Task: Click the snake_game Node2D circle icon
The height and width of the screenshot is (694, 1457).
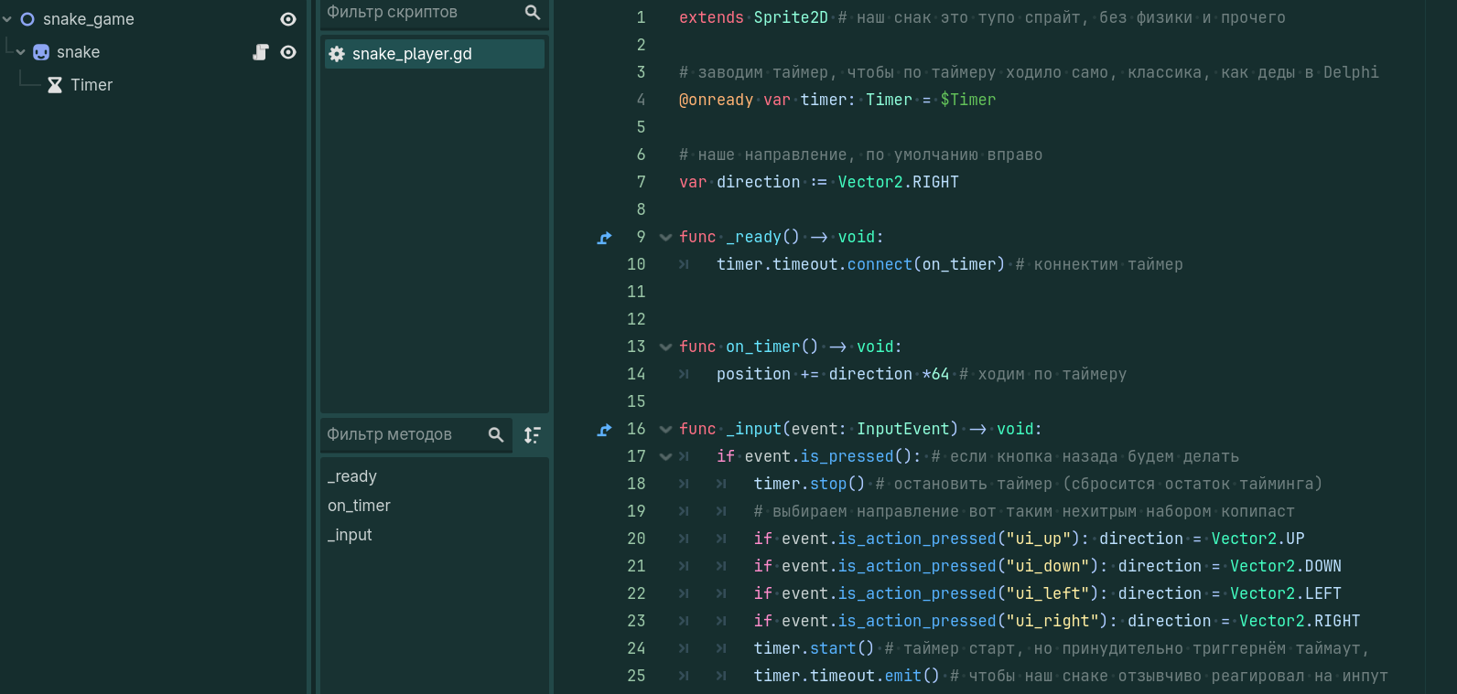Action: pos(27,19)
